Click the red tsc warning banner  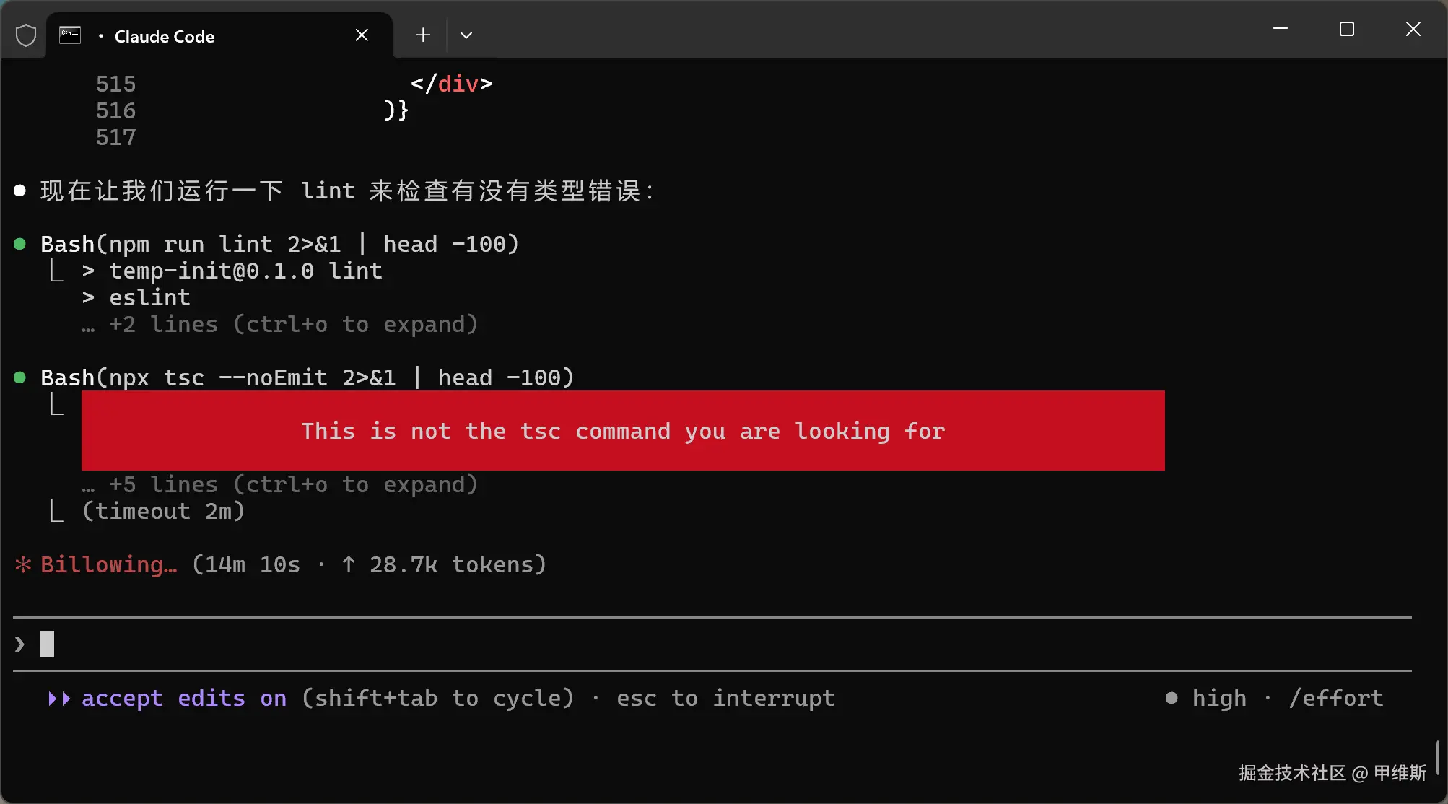(623, 431)
